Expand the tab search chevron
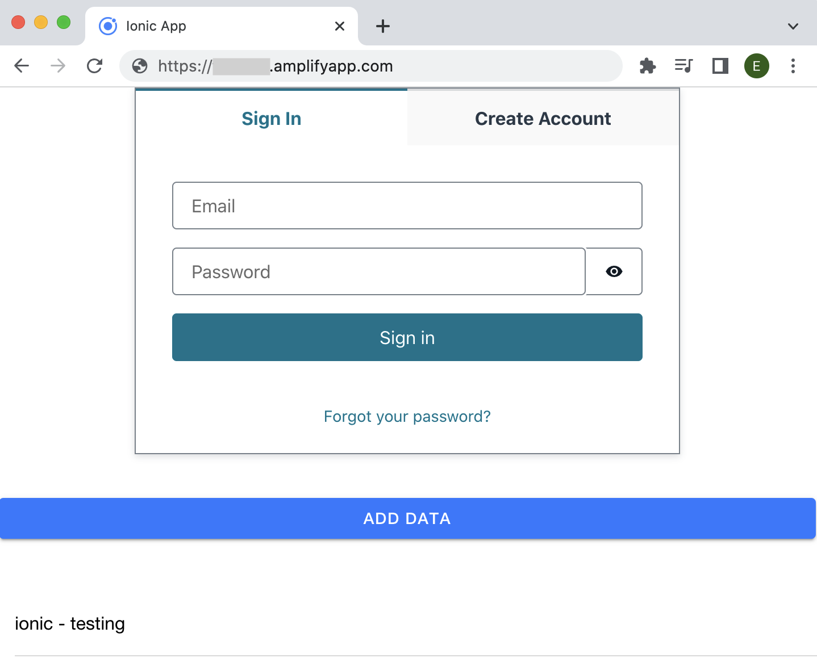Screen dimensions: 817x662 793,26
